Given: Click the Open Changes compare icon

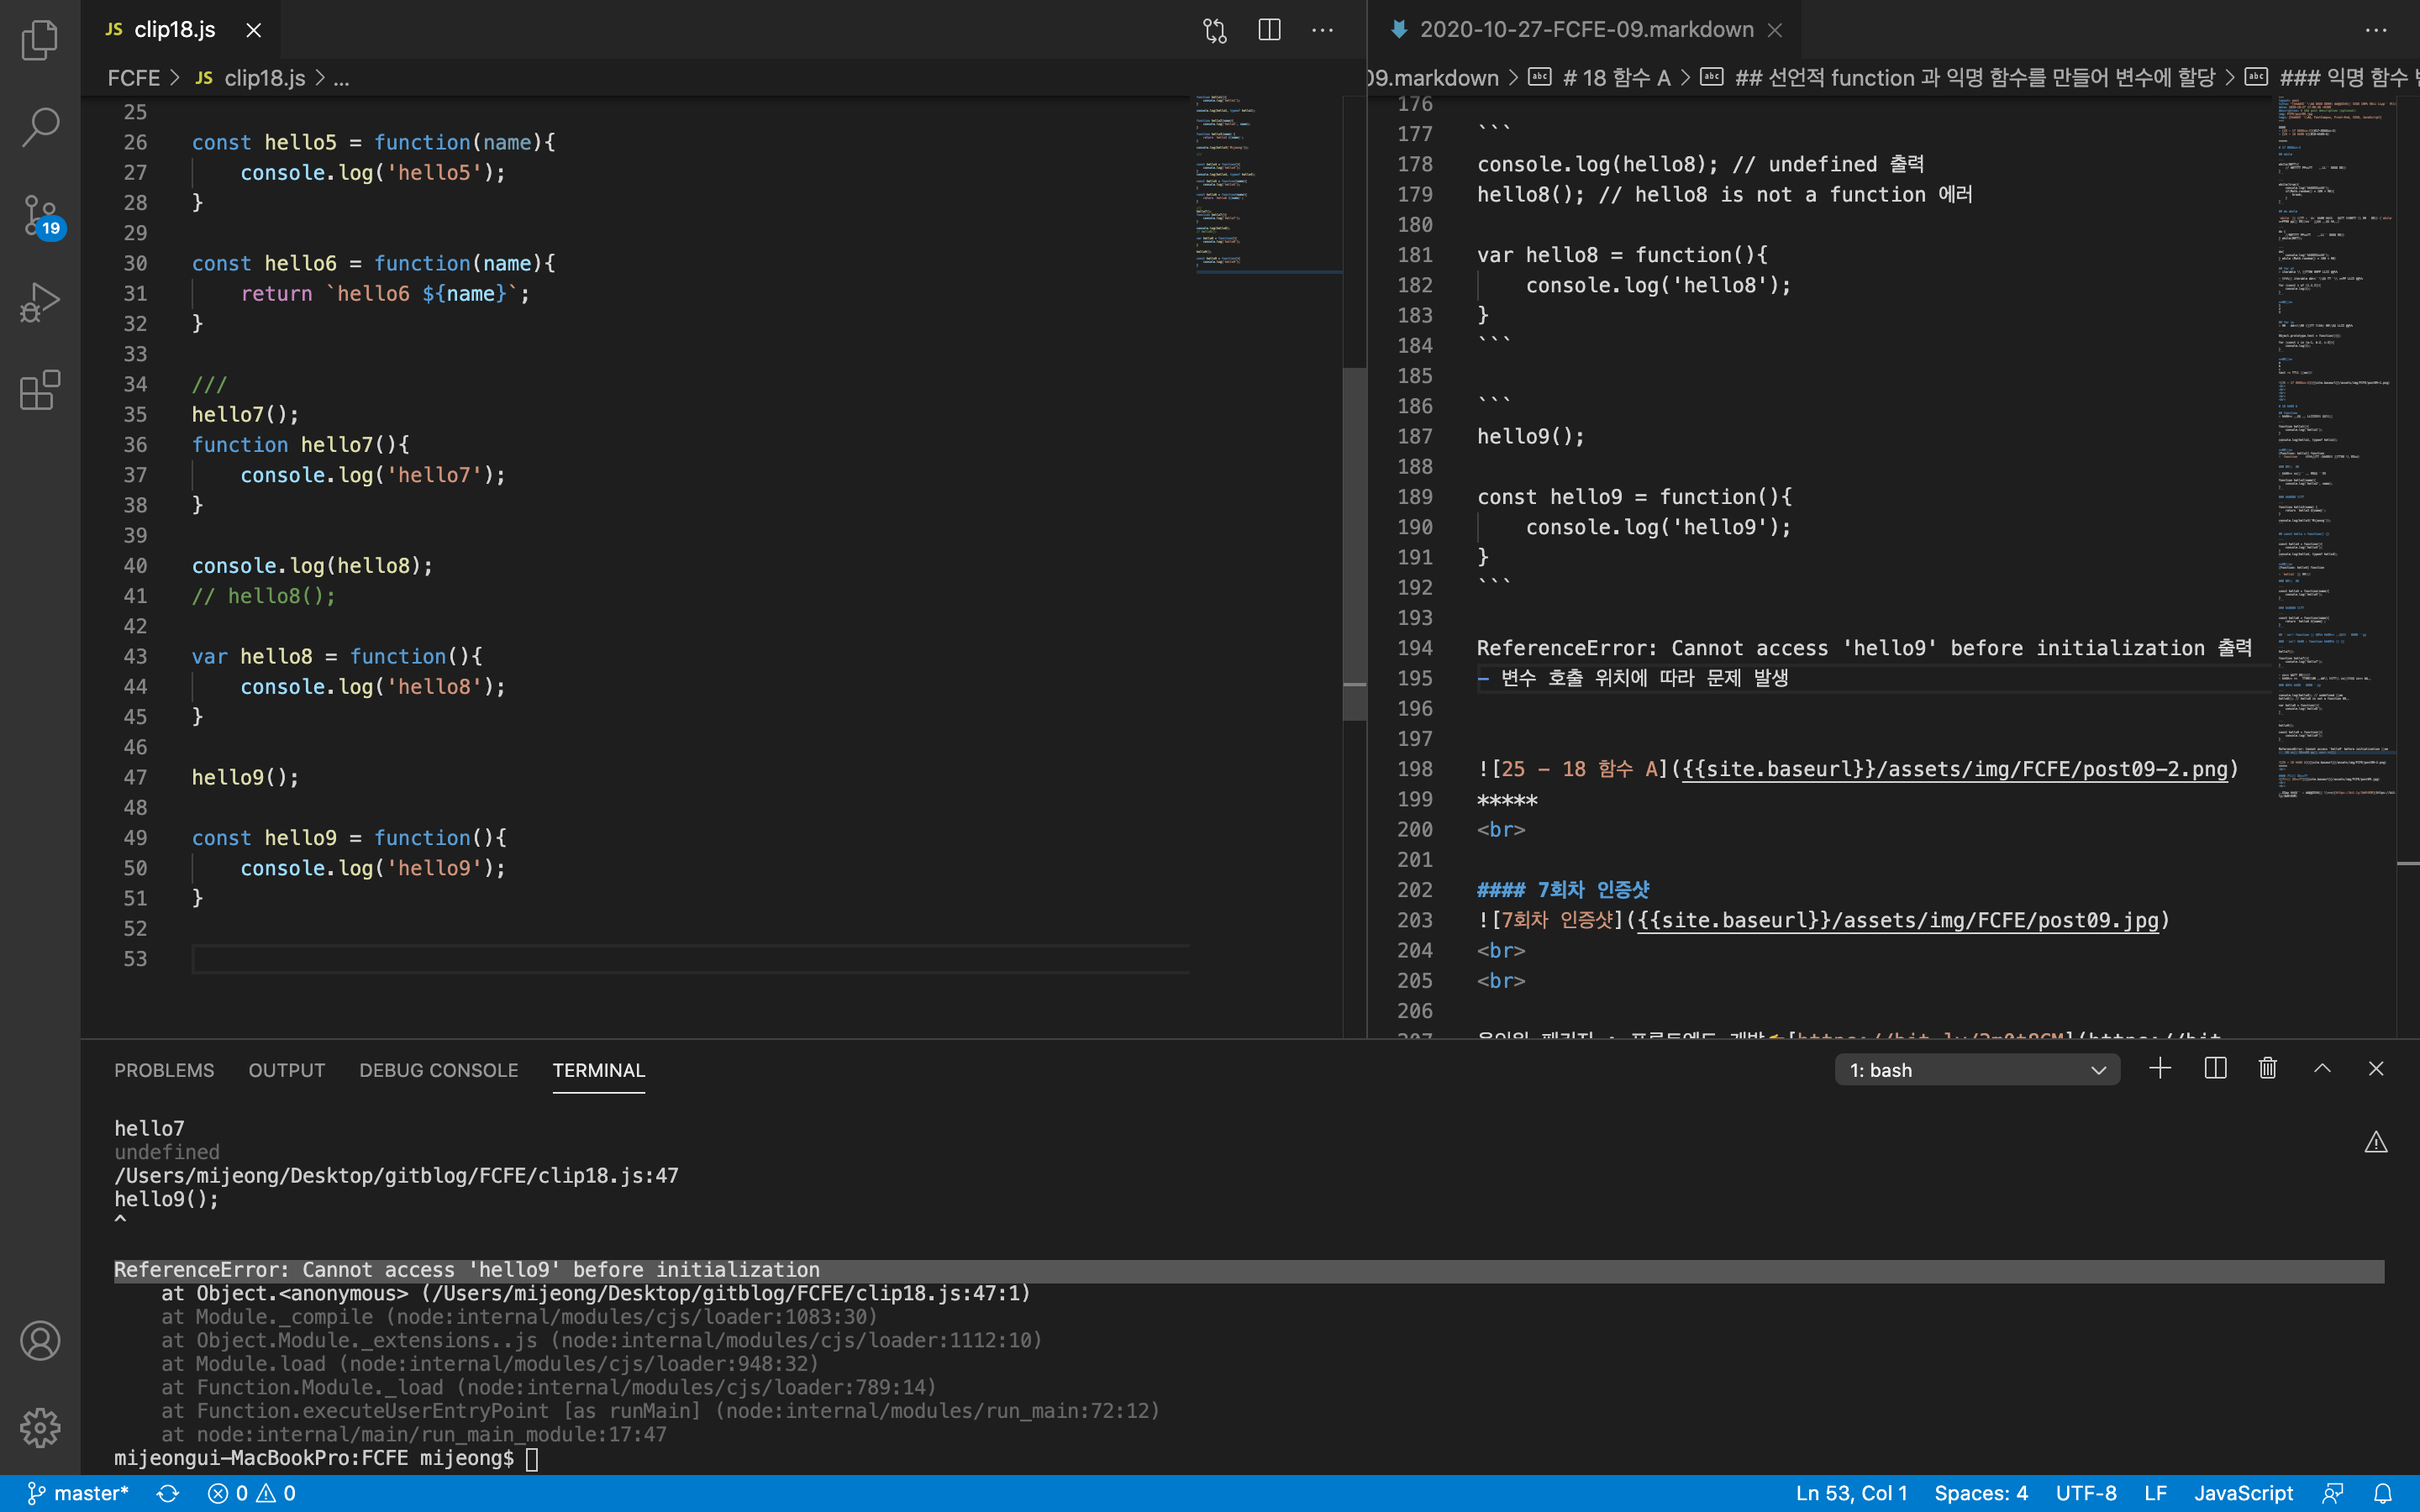Looking at the screenshot, I should pyautogui.click(x=1214, y=30).
